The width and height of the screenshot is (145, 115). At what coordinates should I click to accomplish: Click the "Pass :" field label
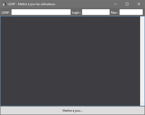114,13
